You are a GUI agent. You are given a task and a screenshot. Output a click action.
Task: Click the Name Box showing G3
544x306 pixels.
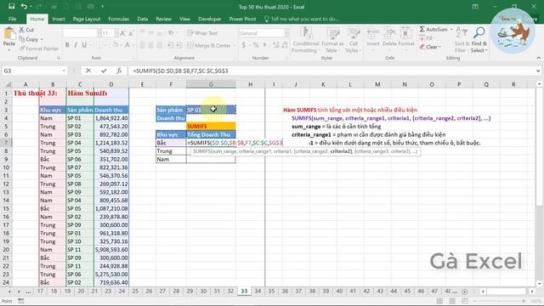pos(32,71)
